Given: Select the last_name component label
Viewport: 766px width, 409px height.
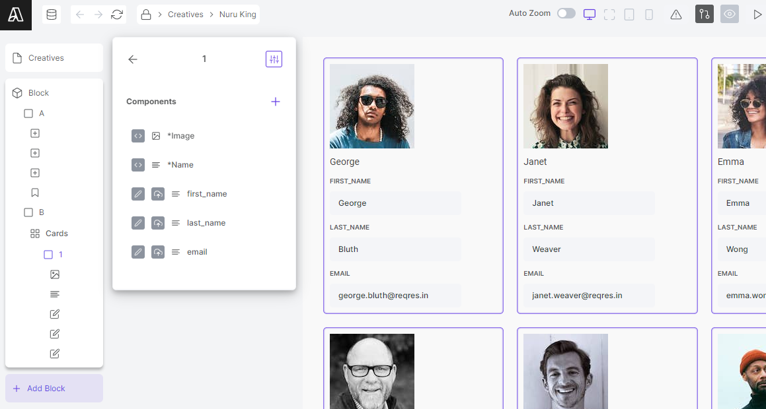Looking at the screenshot, I should pyautogui.click(x=206, y=223).
